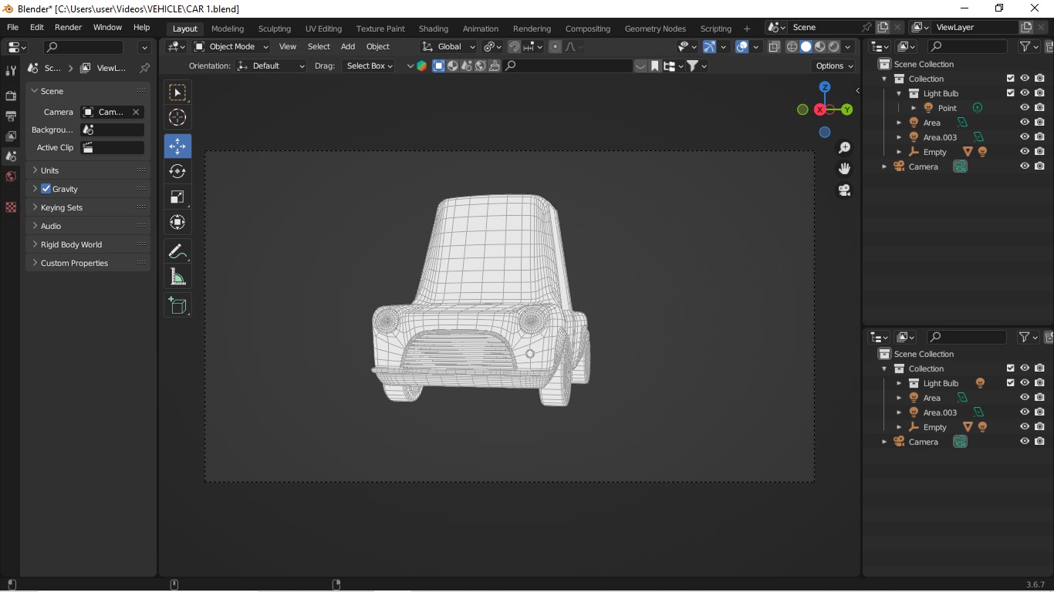1054x592 pixels.
Task: Open the Orientation Default dropdown
Action: tap(271, 66)
